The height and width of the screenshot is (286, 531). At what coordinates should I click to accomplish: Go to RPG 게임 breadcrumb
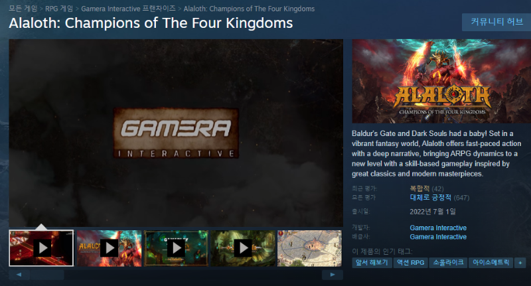point(59,9)
